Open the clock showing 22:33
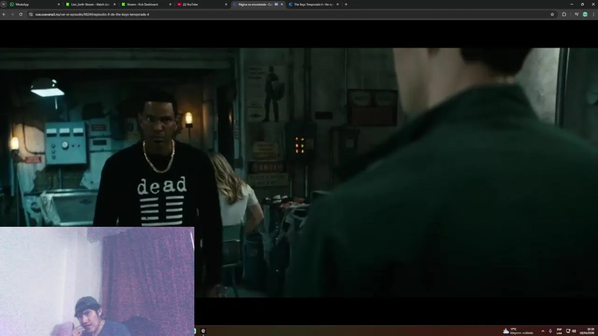The width and height of the screenshot is (598, 336). (587, 331)
